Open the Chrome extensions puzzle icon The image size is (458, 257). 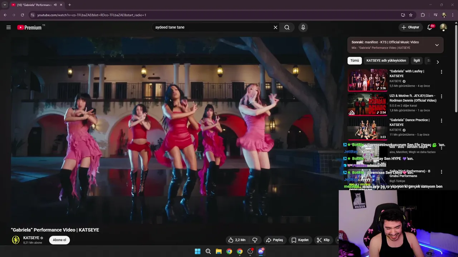click(423, 15)
